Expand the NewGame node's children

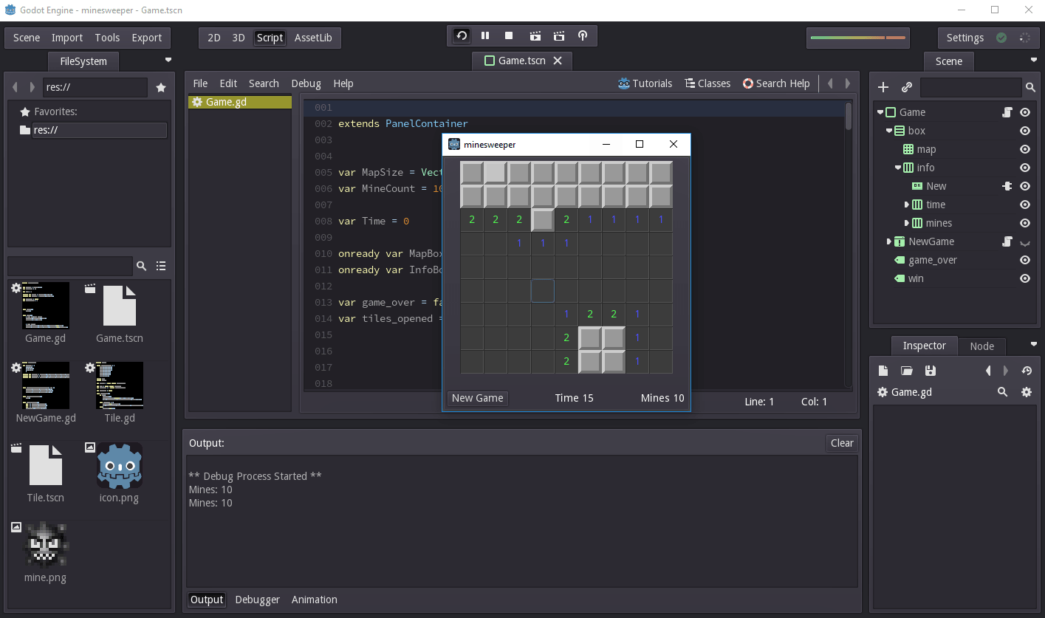(x=890, y=241)
